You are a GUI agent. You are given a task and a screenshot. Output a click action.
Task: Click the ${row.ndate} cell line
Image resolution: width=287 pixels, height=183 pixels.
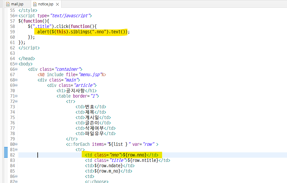(x=110, y=165)
